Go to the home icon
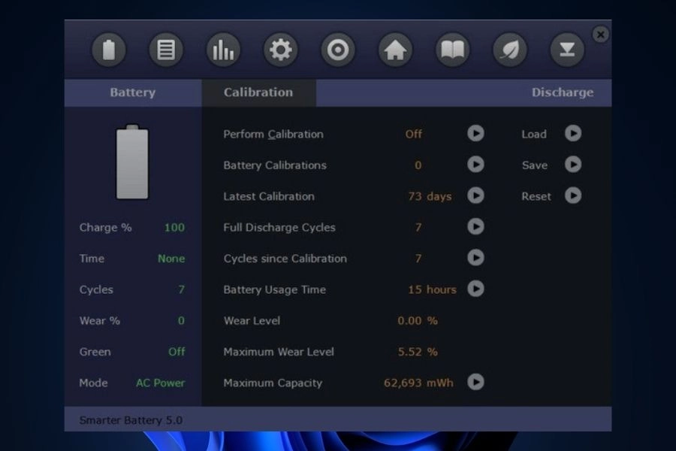Screen dimensions: 676x451 click(395, 50)
